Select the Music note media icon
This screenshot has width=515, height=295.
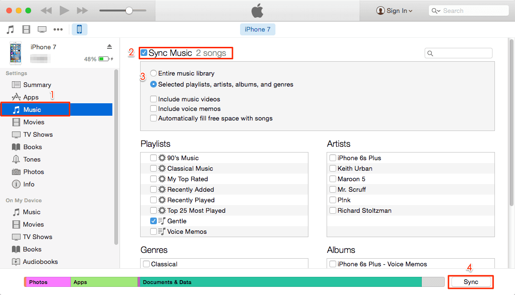point(11,29)
